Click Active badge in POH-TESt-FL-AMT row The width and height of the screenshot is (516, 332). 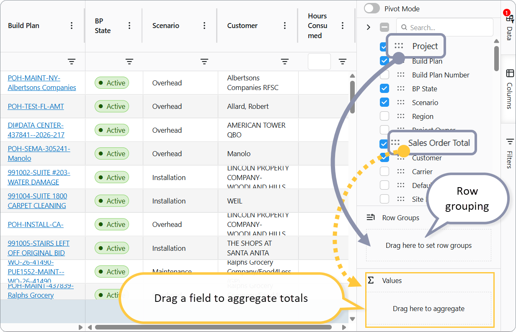click(x=112, y=106)
